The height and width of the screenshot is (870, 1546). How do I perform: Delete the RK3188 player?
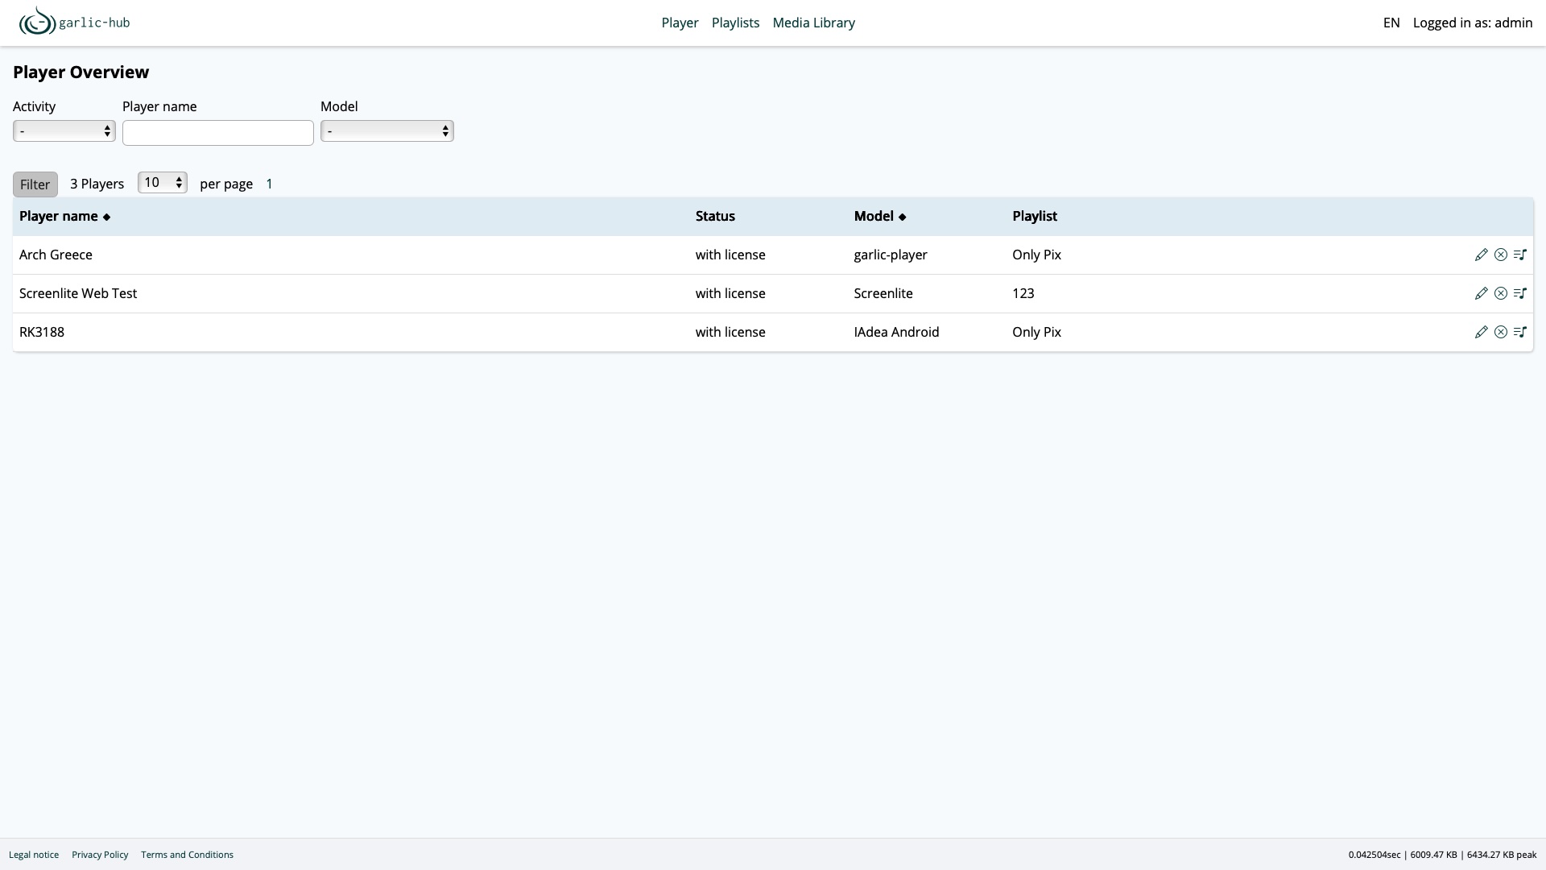click(1500, 332)
